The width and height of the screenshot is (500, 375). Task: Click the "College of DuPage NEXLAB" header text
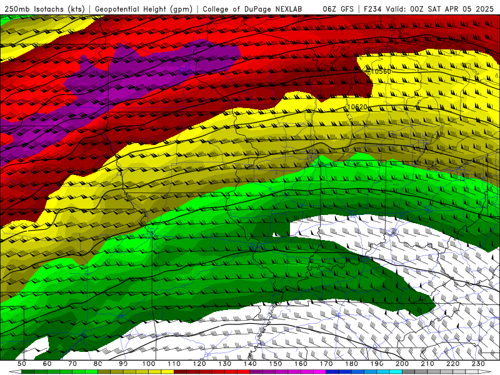pos(252,9)
